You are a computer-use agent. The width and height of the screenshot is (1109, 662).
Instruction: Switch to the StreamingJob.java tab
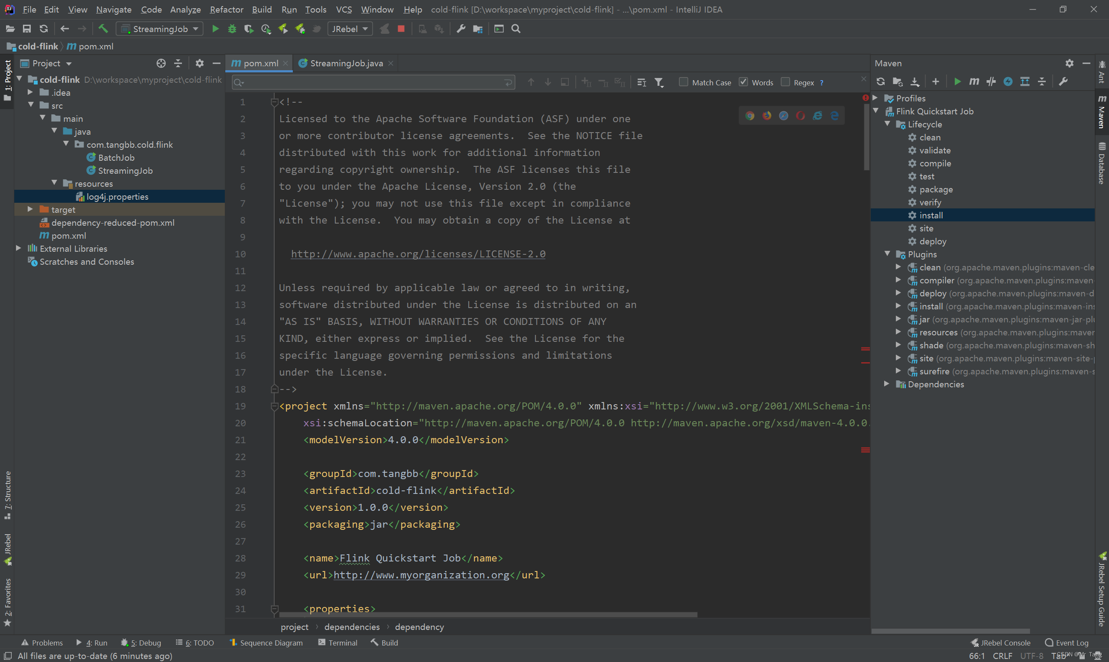point(346,63)
